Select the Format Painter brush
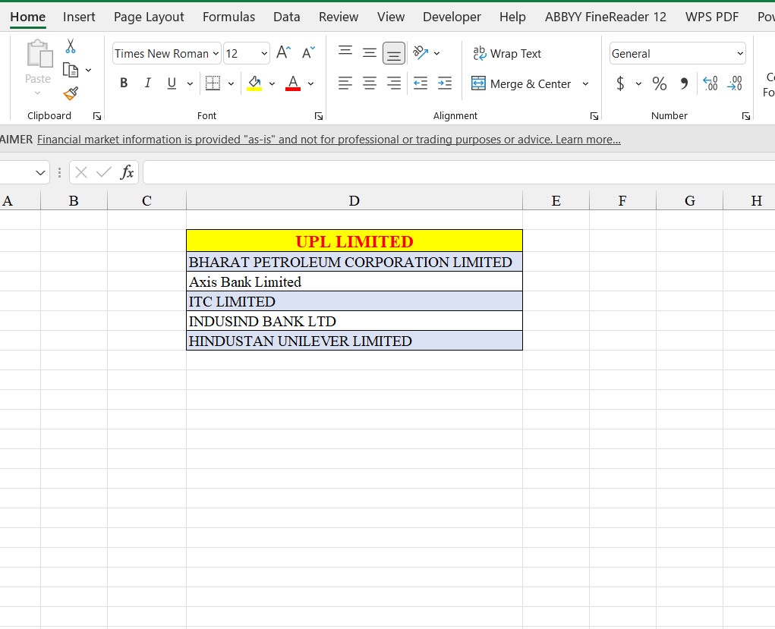Viewport: 775px width, 629px height. click(x=71, y=93)
